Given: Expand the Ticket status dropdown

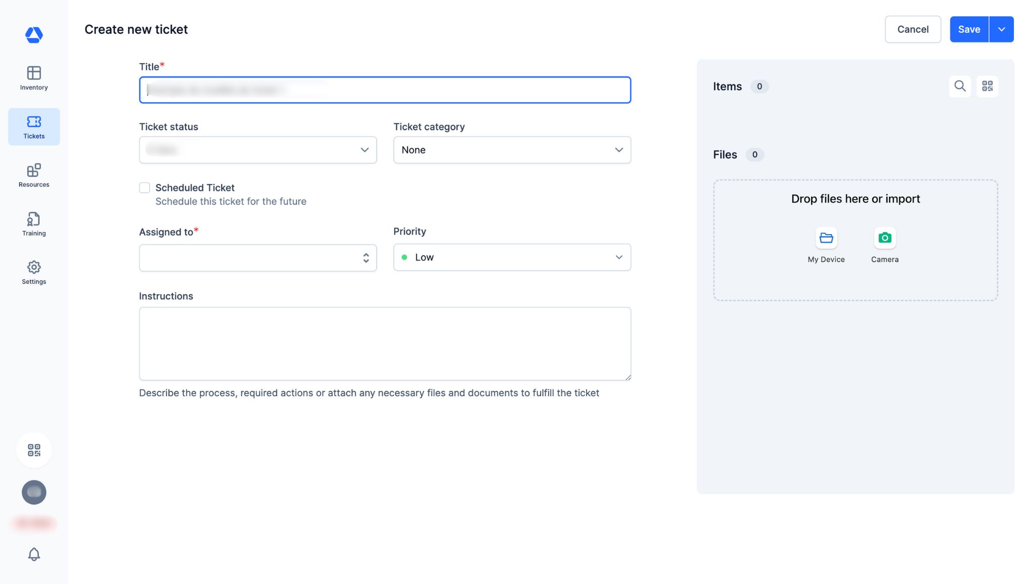Looking at the screenshot, I should 258,150.
